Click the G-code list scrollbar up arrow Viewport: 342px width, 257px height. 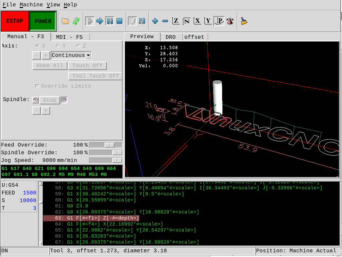pyautogui.click(x=41, y=184)
